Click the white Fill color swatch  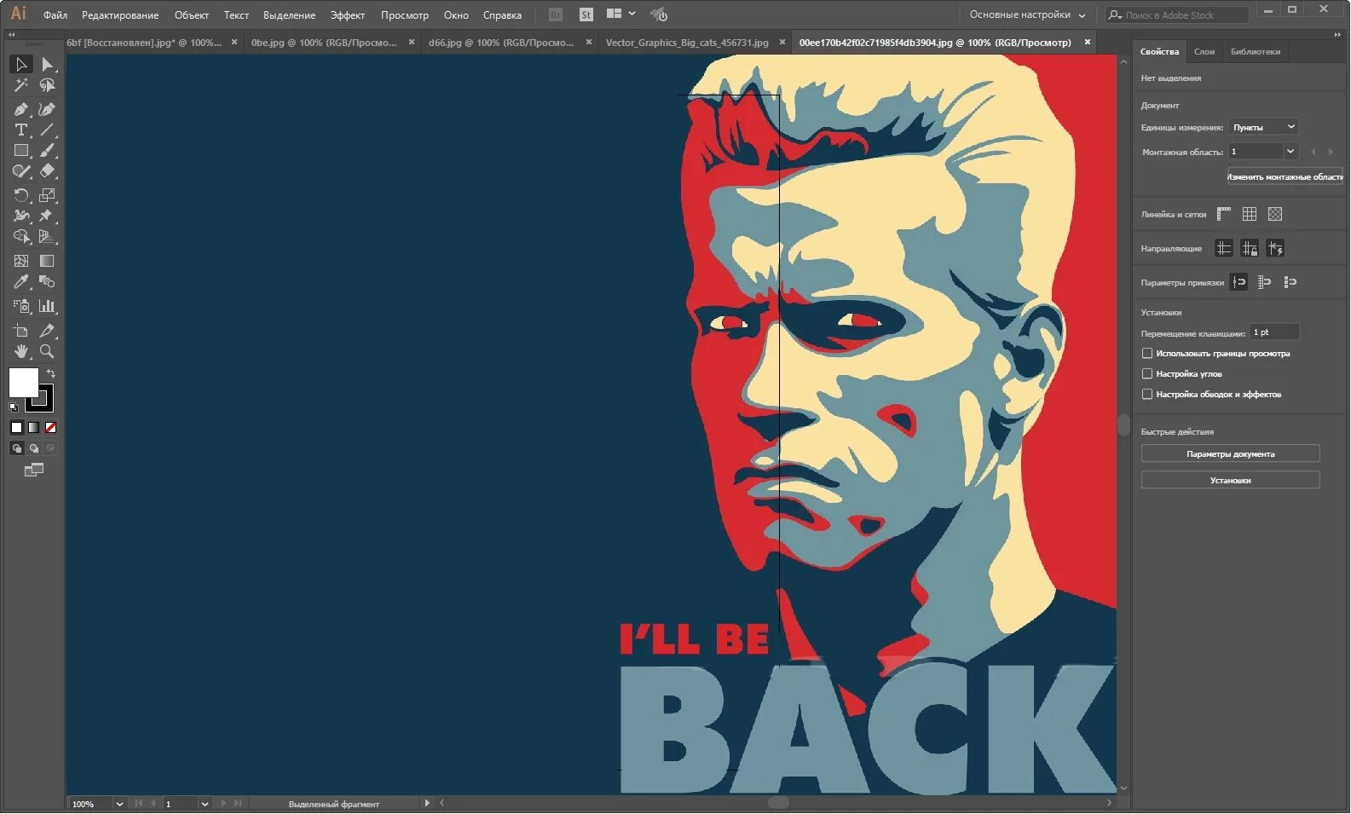click(x=23, y=383)
